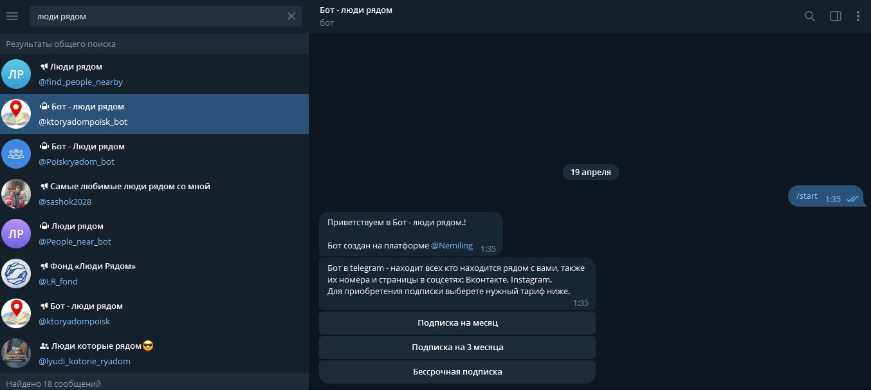Clear the search field with X icon

pyautogui.click(x=291, y=16)
